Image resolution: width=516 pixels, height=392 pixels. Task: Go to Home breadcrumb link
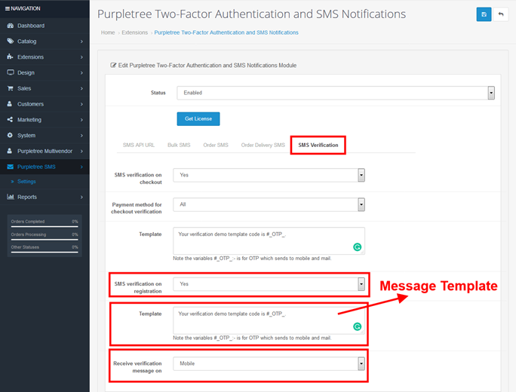108,32
